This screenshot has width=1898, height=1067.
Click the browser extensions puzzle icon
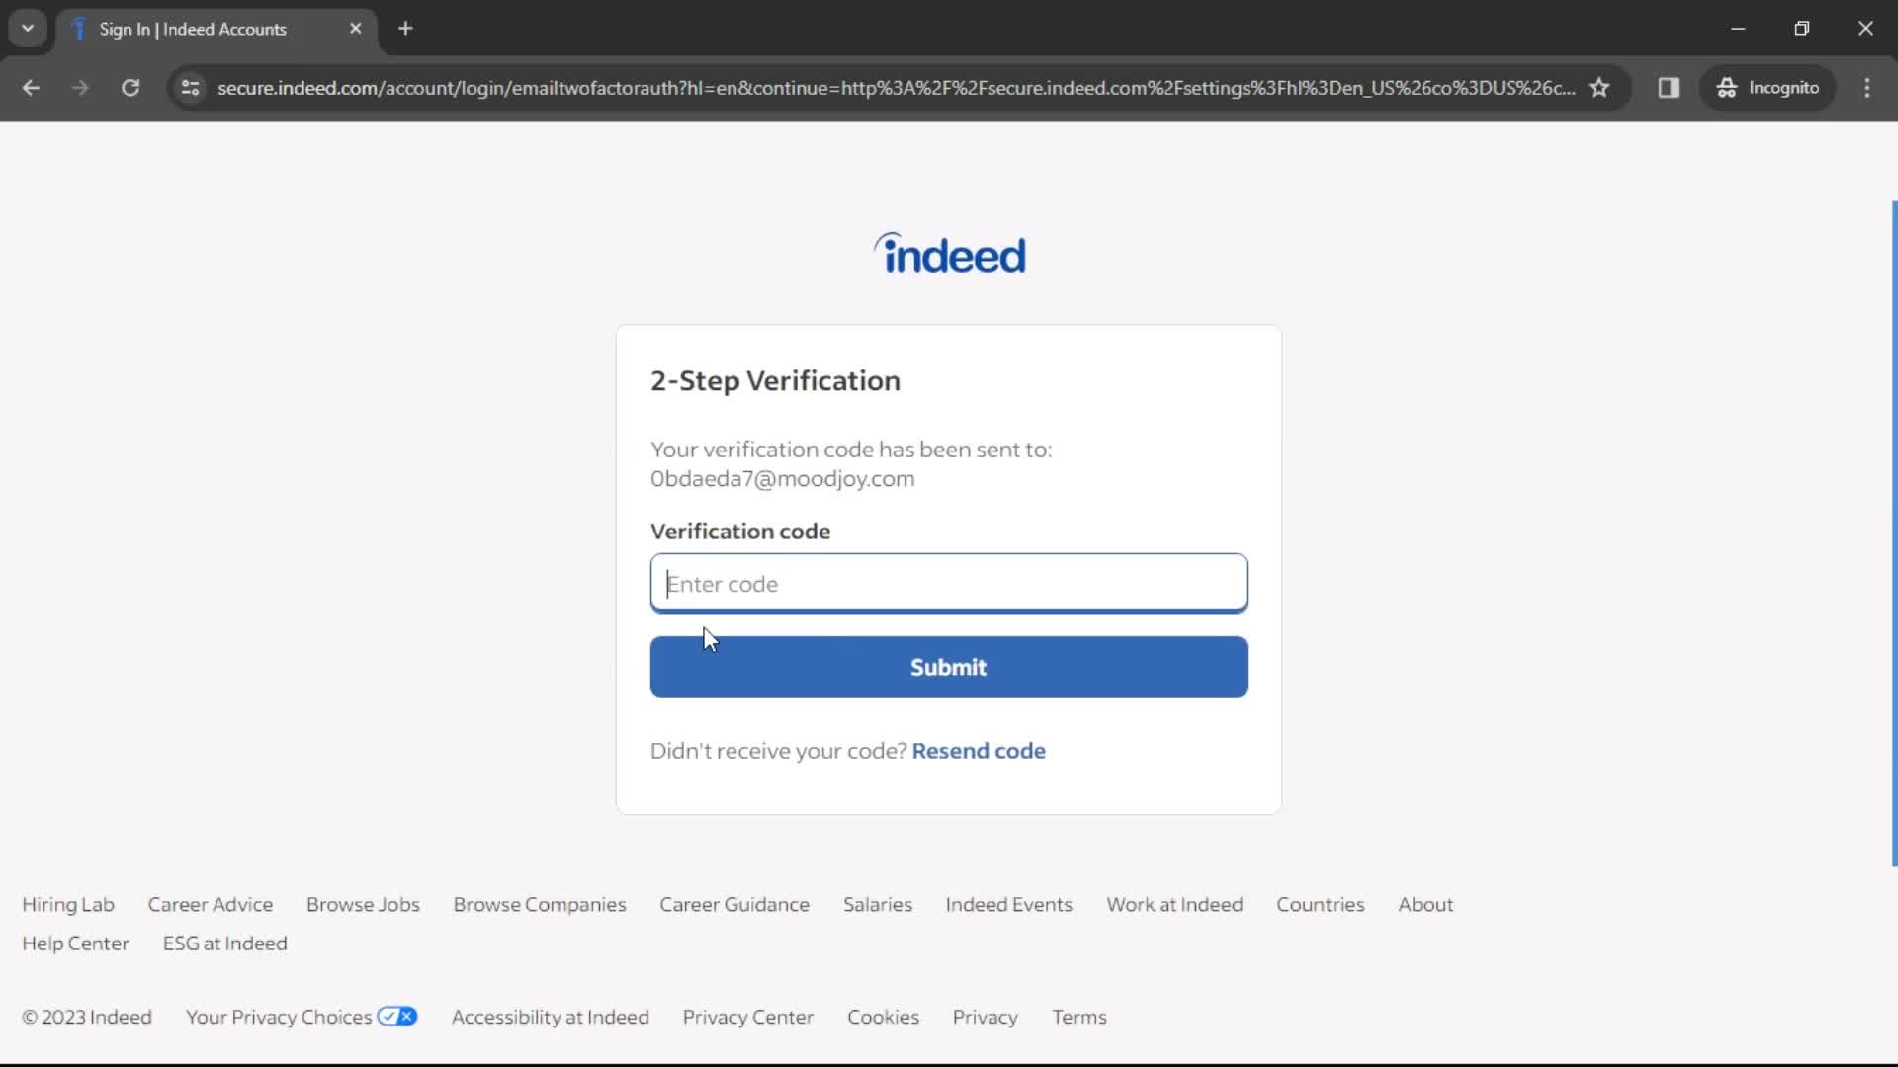coord(1669,87)
